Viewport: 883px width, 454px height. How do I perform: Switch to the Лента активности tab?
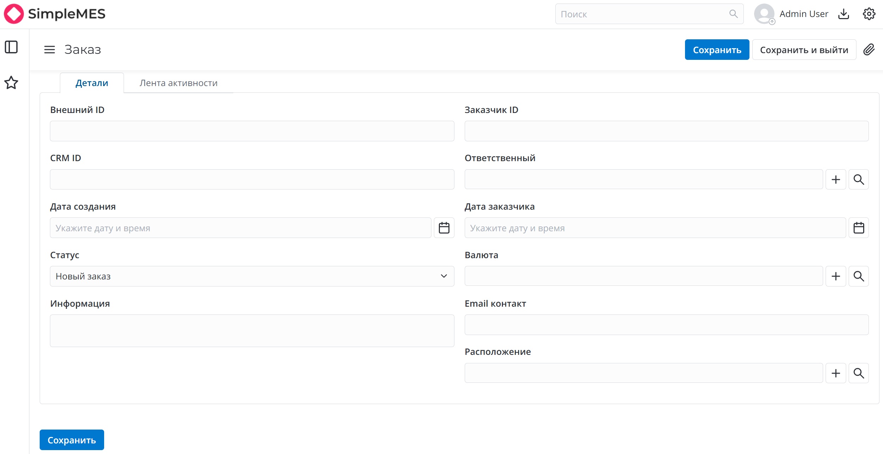[179, 83]
